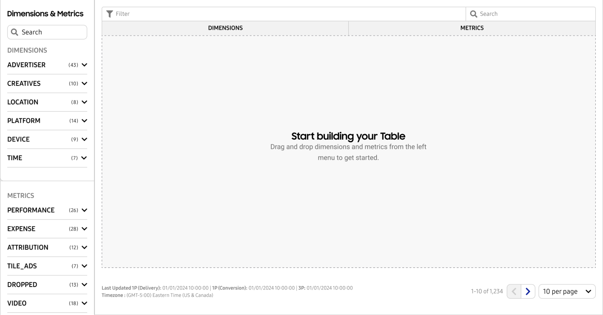Click the filter funnel icon

[x=109, y=14]
